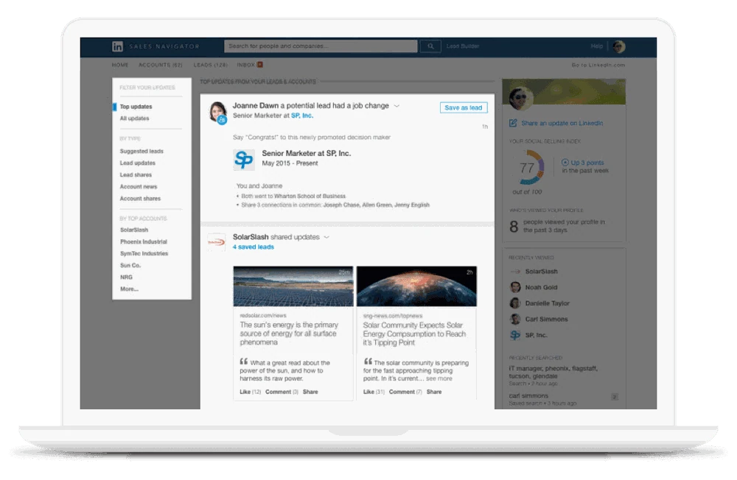
Task: Filter by SymTec Industries account
Action: (144, 253)
